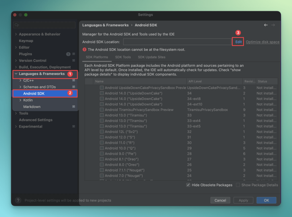The width and height of the screenshot is (292, 217).
Task: Select Keymap in settings tree
Action: click(26, 41)
